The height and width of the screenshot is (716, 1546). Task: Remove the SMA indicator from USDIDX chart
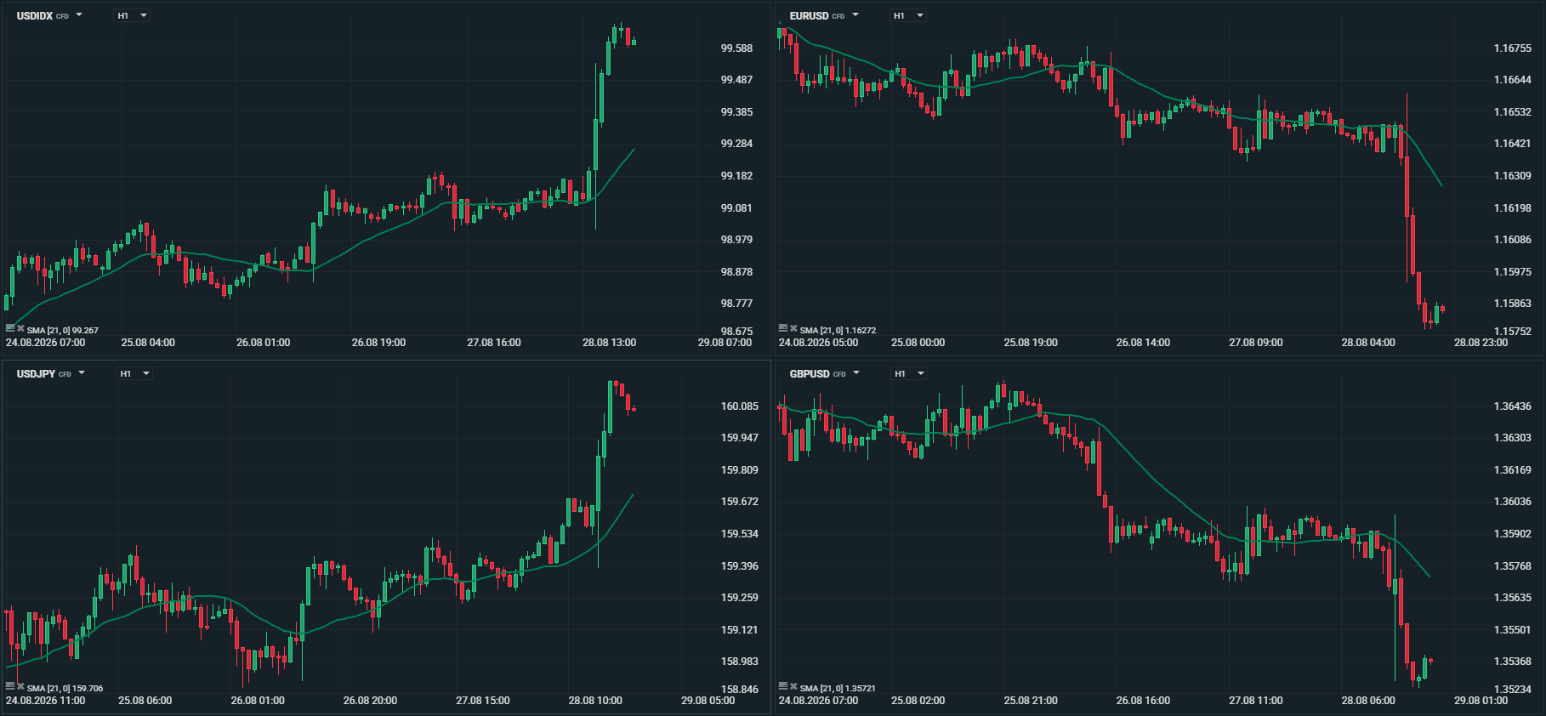pyautogui.click(x=20, y=328)
